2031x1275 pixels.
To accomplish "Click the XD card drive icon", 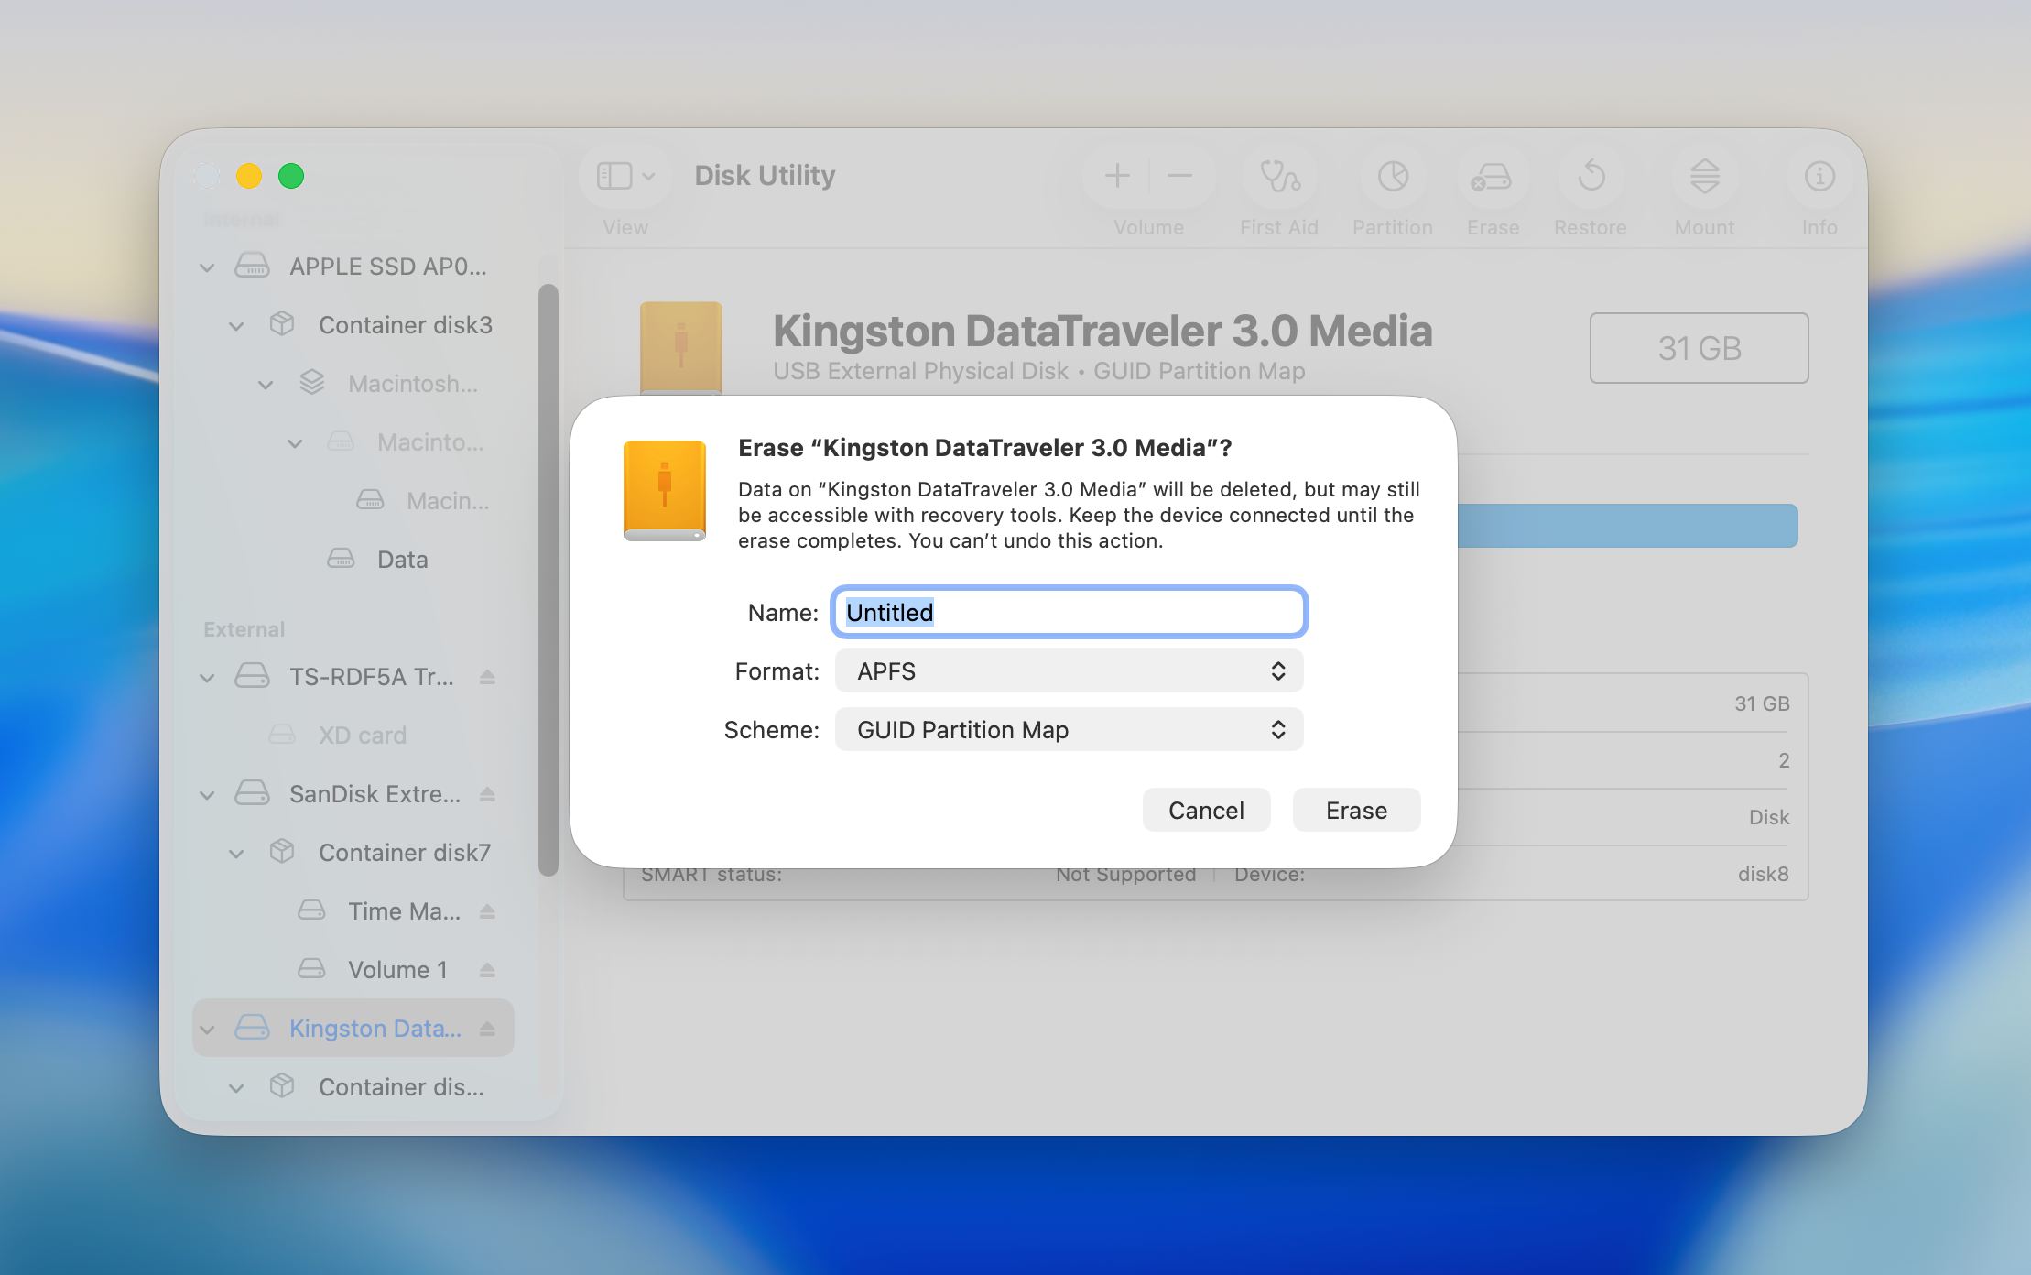I will (x=282, y=735).
